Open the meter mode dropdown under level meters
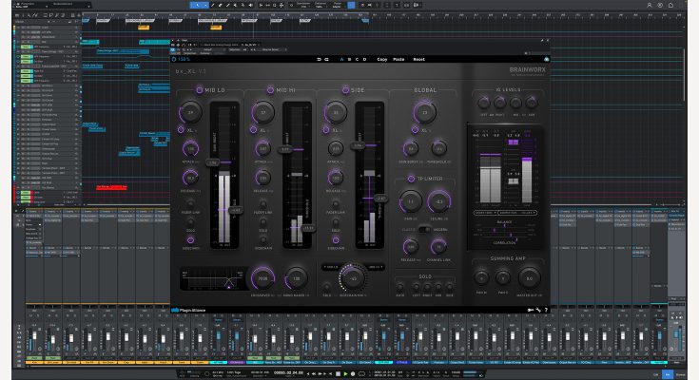This screenshot has height=380, width=699. (483, 213)
